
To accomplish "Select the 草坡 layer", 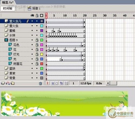I will click(x=22, y=73).
